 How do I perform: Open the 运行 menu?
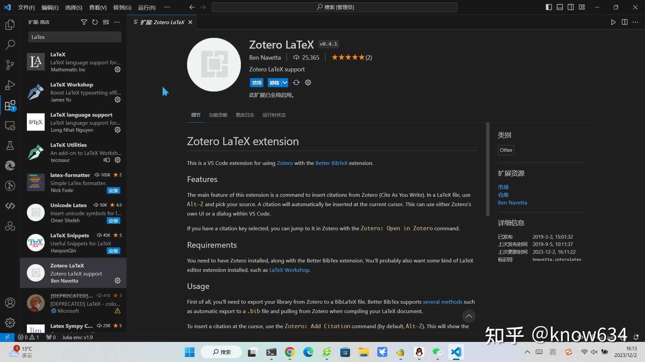click(x=146, y=7)
